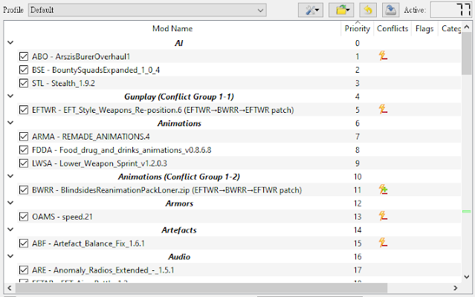Image resolution: width=475 pixels, height=297 pixels.
Task: Collapse the Animations separator group
Action: click(10, 123)
